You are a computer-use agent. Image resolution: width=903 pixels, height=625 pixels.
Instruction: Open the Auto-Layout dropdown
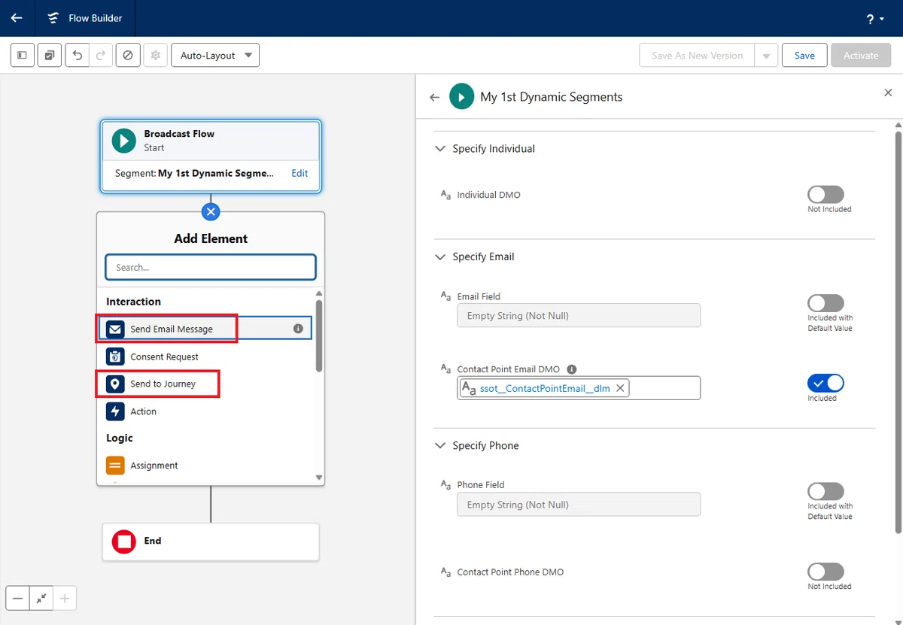[215, 56]
